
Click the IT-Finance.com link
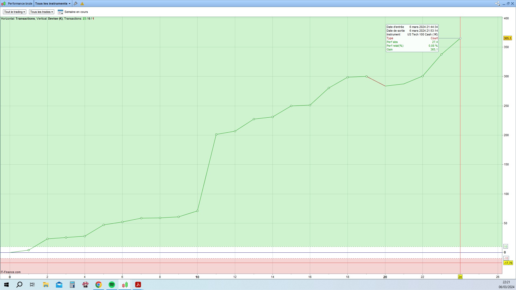[11, 272]
